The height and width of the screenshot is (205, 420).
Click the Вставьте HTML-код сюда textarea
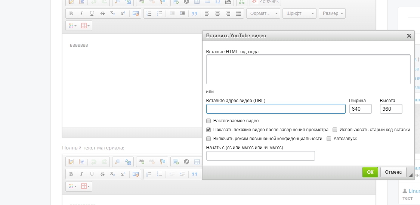point(308,69)
